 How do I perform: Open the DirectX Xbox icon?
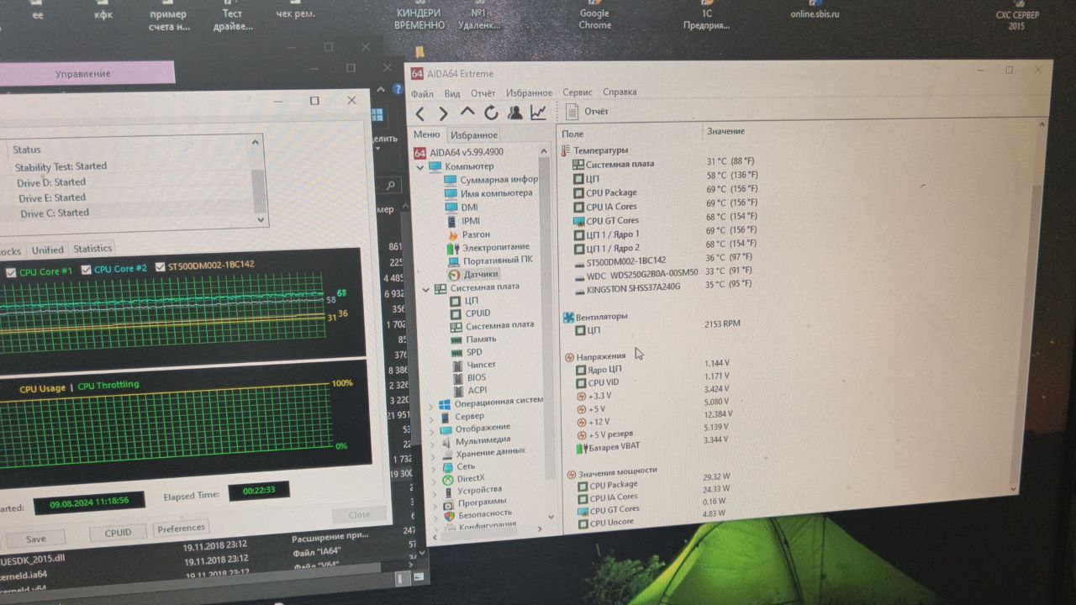pyautogui.click(x=449, y=479)
